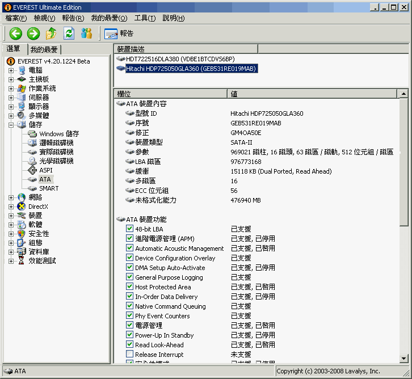Select the 組態 configuration tree icon
Image resolution: width=412 pixels, height=379 pixels.
(22, 243)
